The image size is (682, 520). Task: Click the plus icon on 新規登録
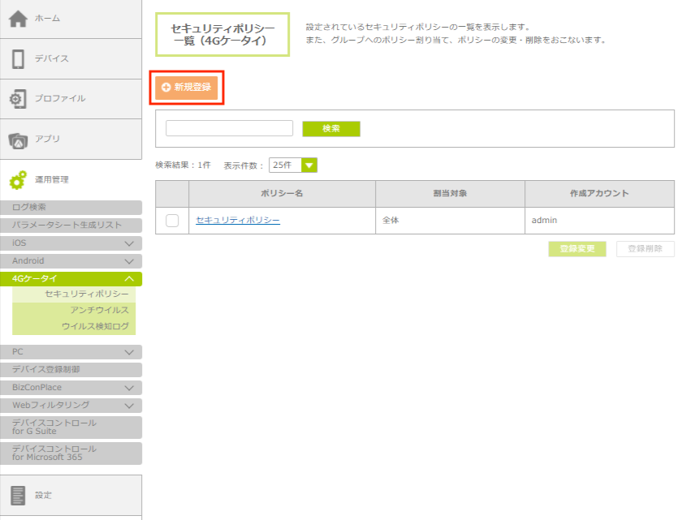(166, 87)
